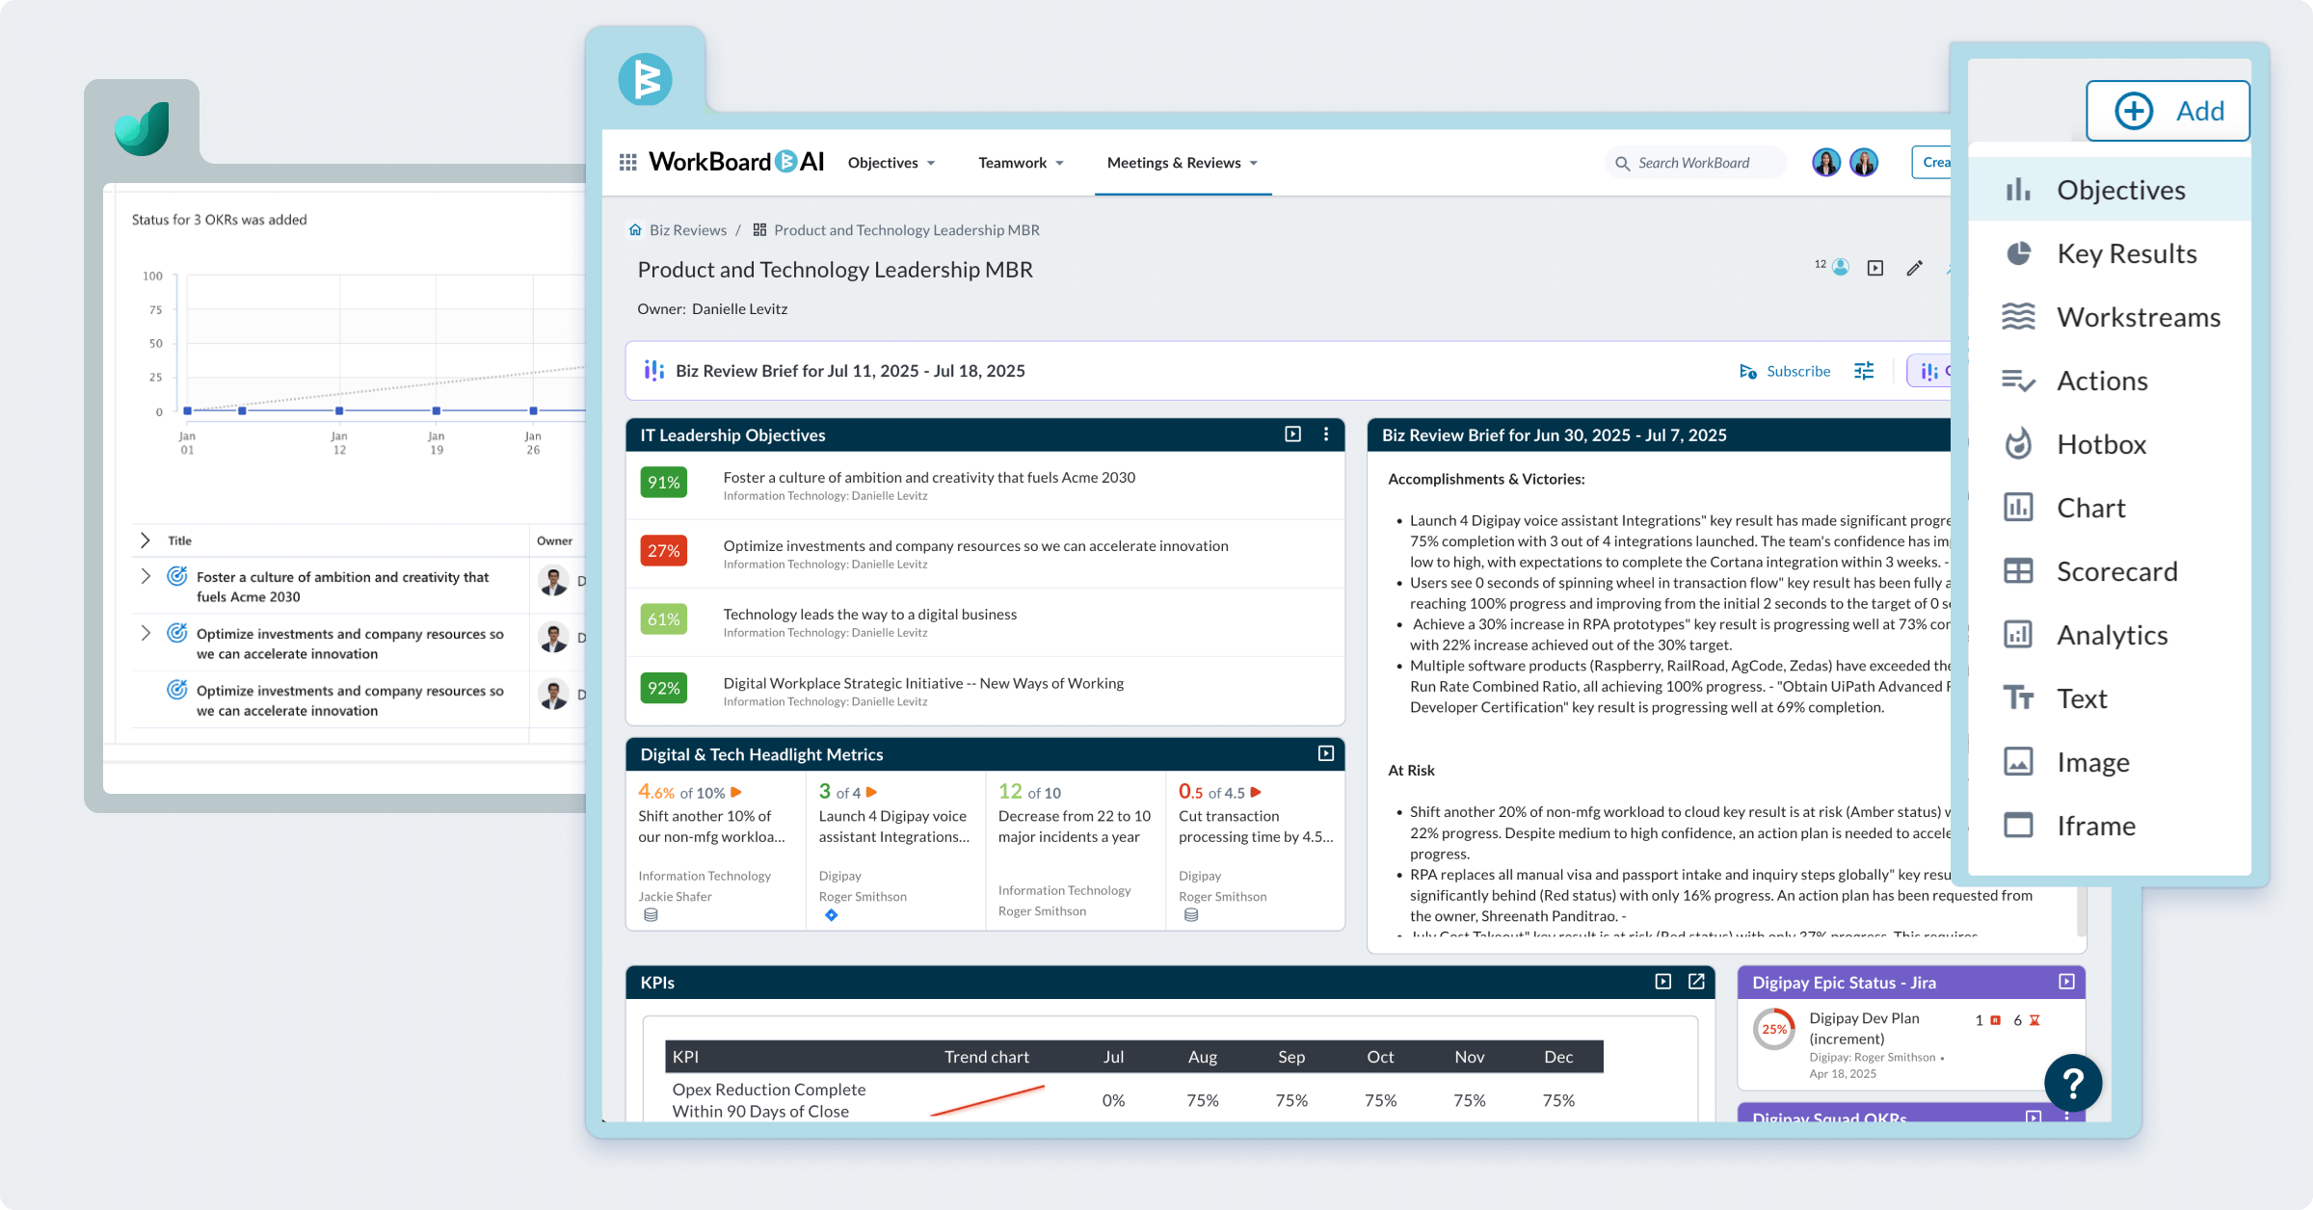Image resolution: width=2313 pixels, height=1210 pixels.
Task: Click the Owner column header
Action: 554,540
